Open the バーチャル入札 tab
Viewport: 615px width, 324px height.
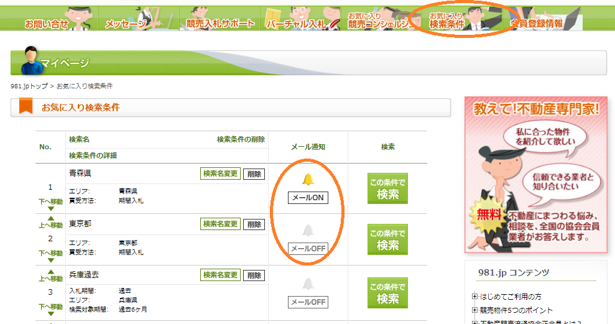pos(301,19)
